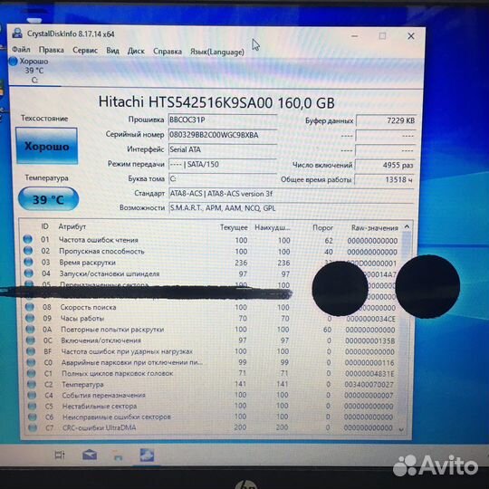Click the transfer mode SATA/150 field

[223, 164]
